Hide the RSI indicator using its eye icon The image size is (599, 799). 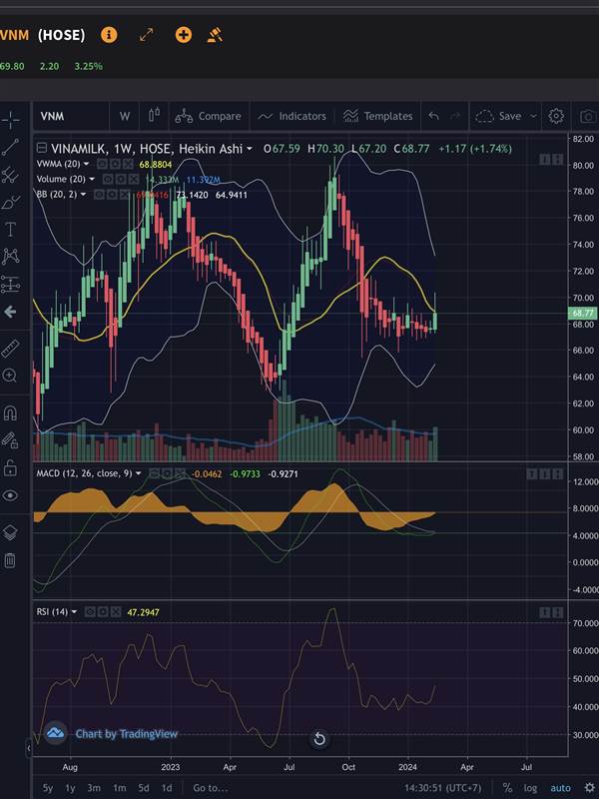click(90, 611)
